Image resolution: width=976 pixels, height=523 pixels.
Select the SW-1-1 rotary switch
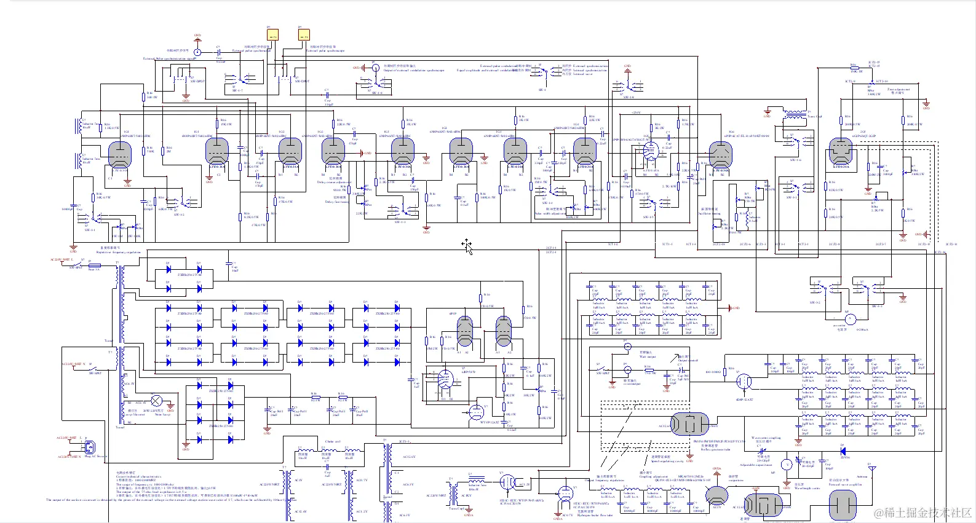coord(92,217)
